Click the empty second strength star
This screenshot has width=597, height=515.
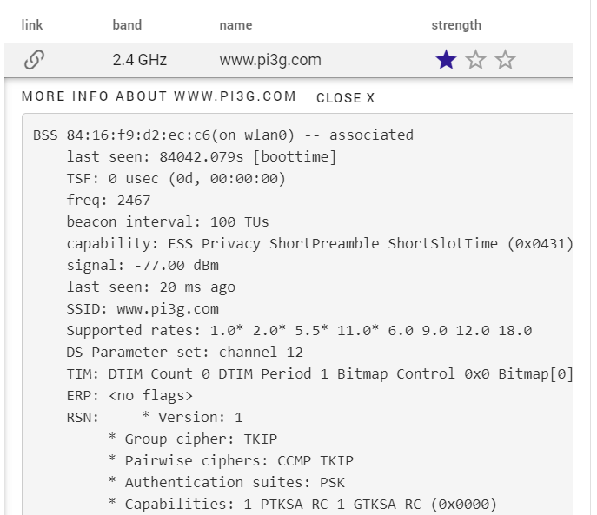pyautogui.click(x=475, y=60)
